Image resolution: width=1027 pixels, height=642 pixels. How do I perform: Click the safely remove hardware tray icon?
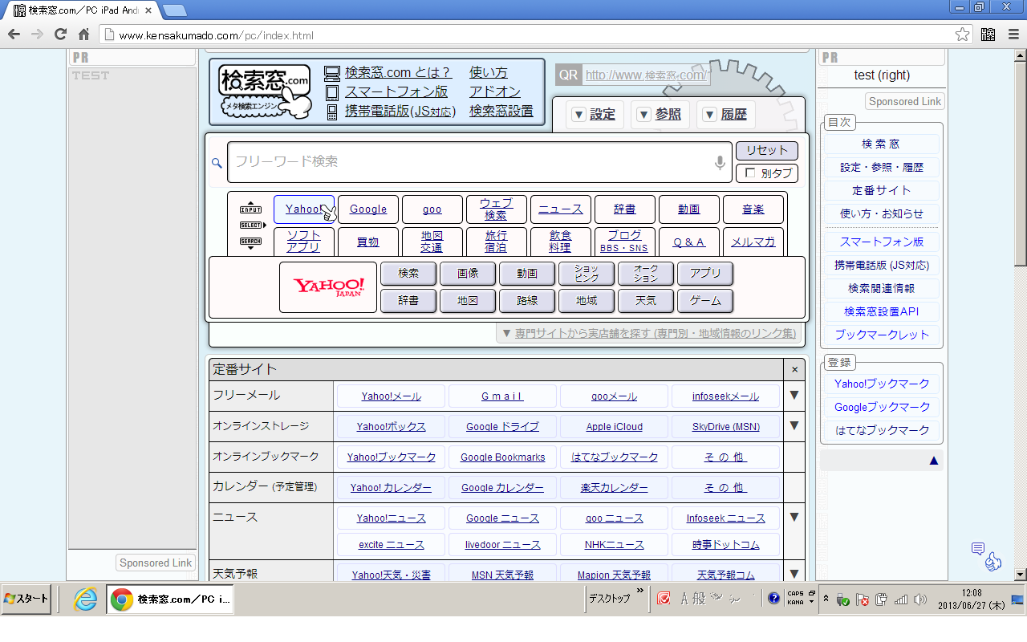pos(842,599)
